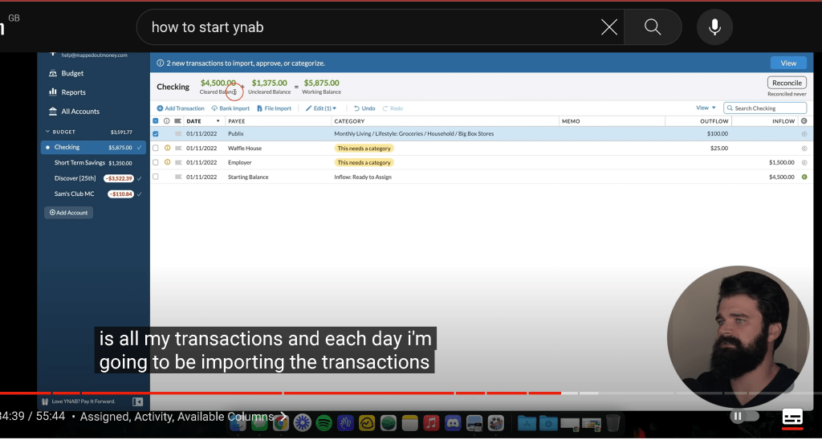The width and height of the screenshot is (822, 444).
Task: Toggle the green cleared icon on Starting Balance
Action: (804, 177)
